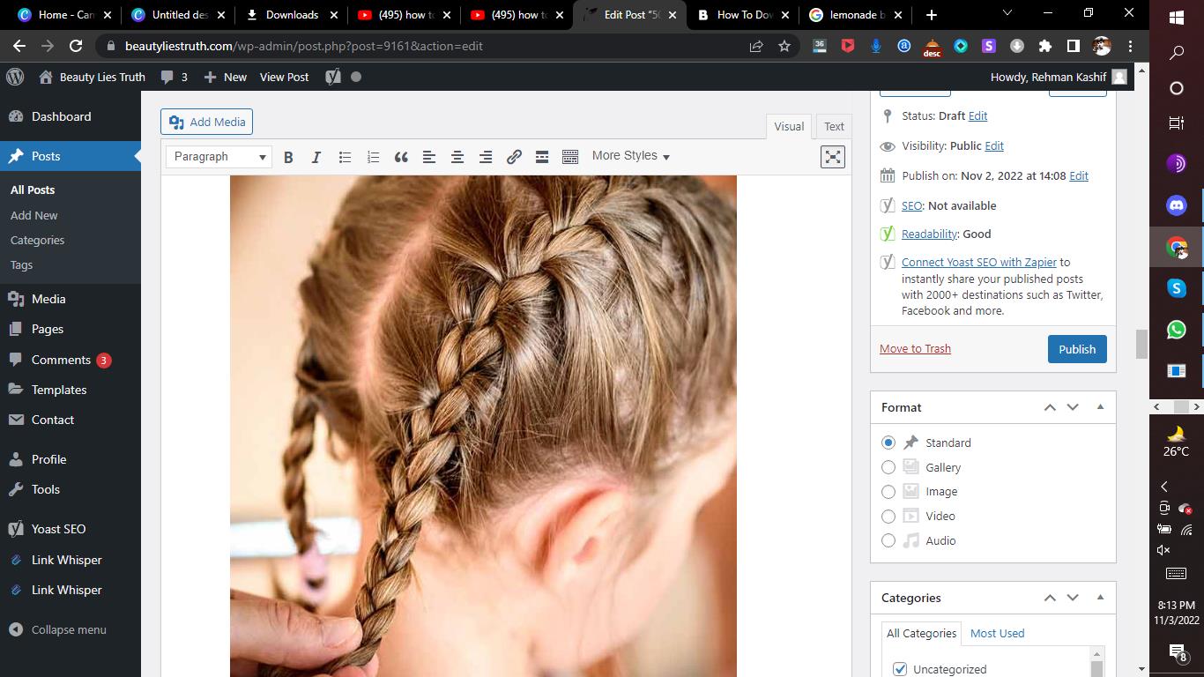Switch to the Text editor tab

834,126
